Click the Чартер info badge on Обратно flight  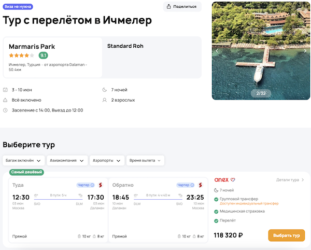(186, 185)
